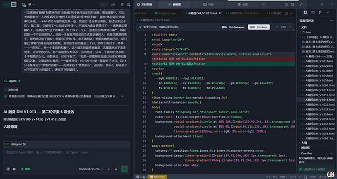This screenshot has height=179, width=337.
Task: Click the rgba(139,92,246,.18) swatch on line 18
Action: [x=234, y=122]
